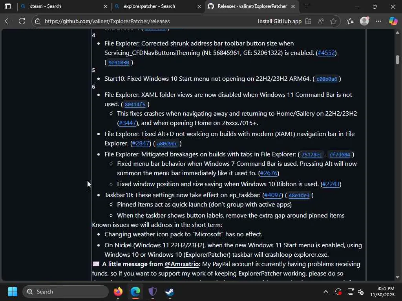Open the tab actions menu icon
This screenshot has height=301, width=402.
click(x=8, y=6)
